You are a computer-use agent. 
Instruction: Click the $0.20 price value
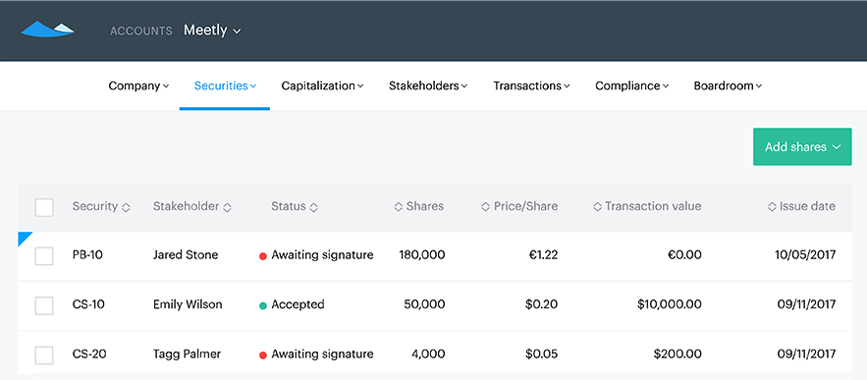[542, 304]
